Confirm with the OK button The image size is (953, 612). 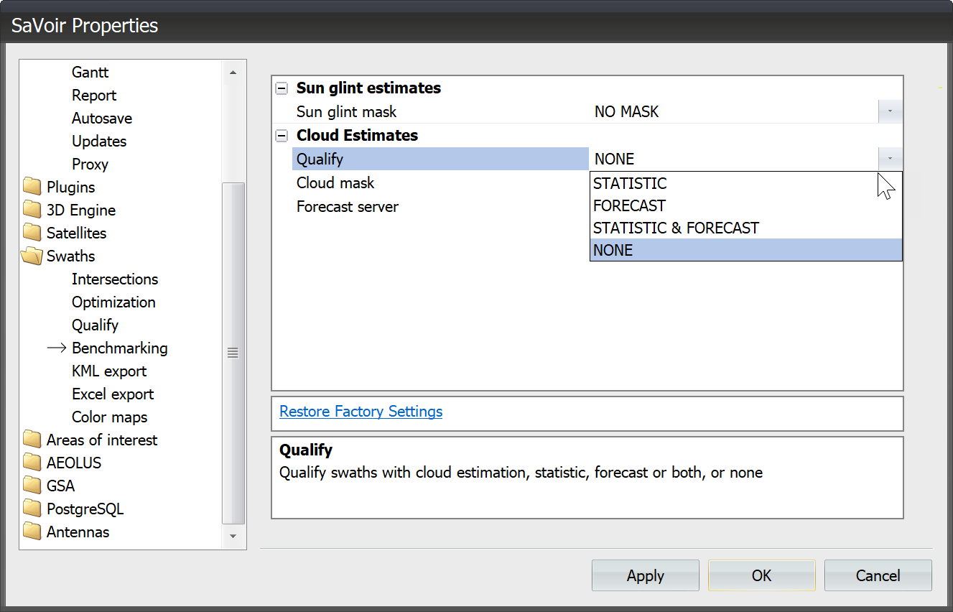point(761,575)
